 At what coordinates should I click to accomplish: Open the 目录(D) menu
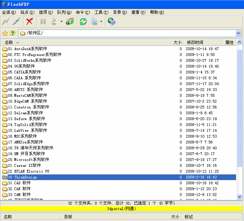(x=120, y=12)
